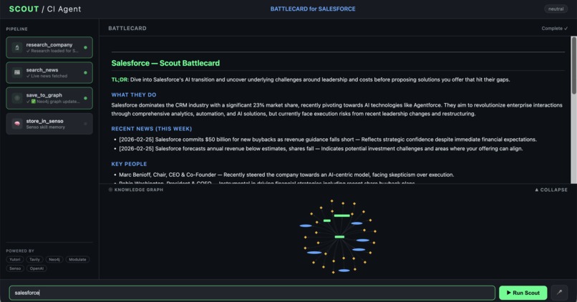Click the Neo4j tag
This screenshot has width=577, height=302.
point(54,259)
